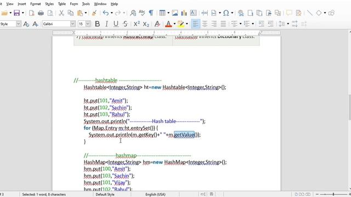
Task: Open the paragraph style dropdown
Action: click(19, 24)
